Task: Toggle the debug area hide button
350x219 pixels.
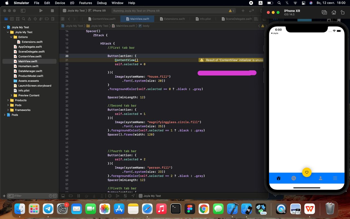Action: (63, 196)
